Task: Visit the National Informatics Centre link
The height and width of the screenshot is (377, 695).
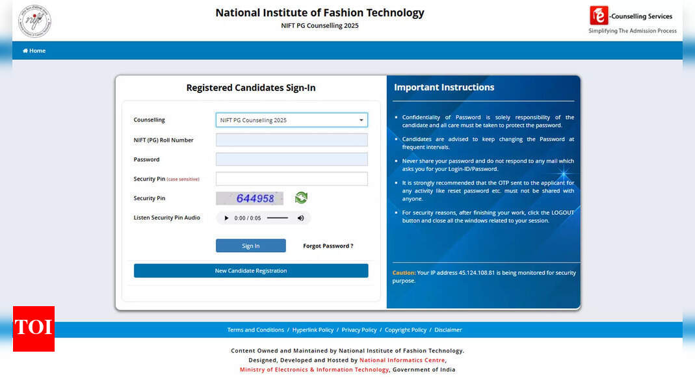Action: click(x=402, y=360)
